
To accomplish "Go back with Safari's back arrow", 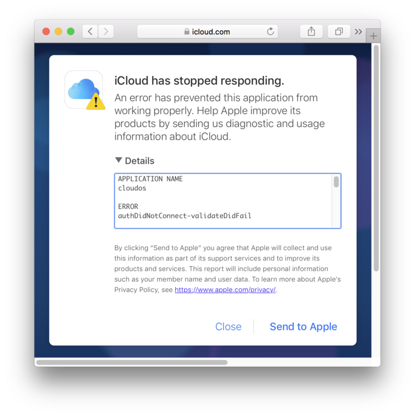I will [90, 32].
